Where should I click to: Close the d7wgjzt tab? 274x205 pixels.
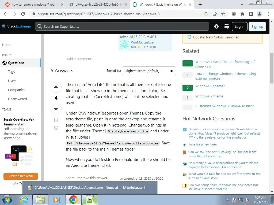[126, 5]
